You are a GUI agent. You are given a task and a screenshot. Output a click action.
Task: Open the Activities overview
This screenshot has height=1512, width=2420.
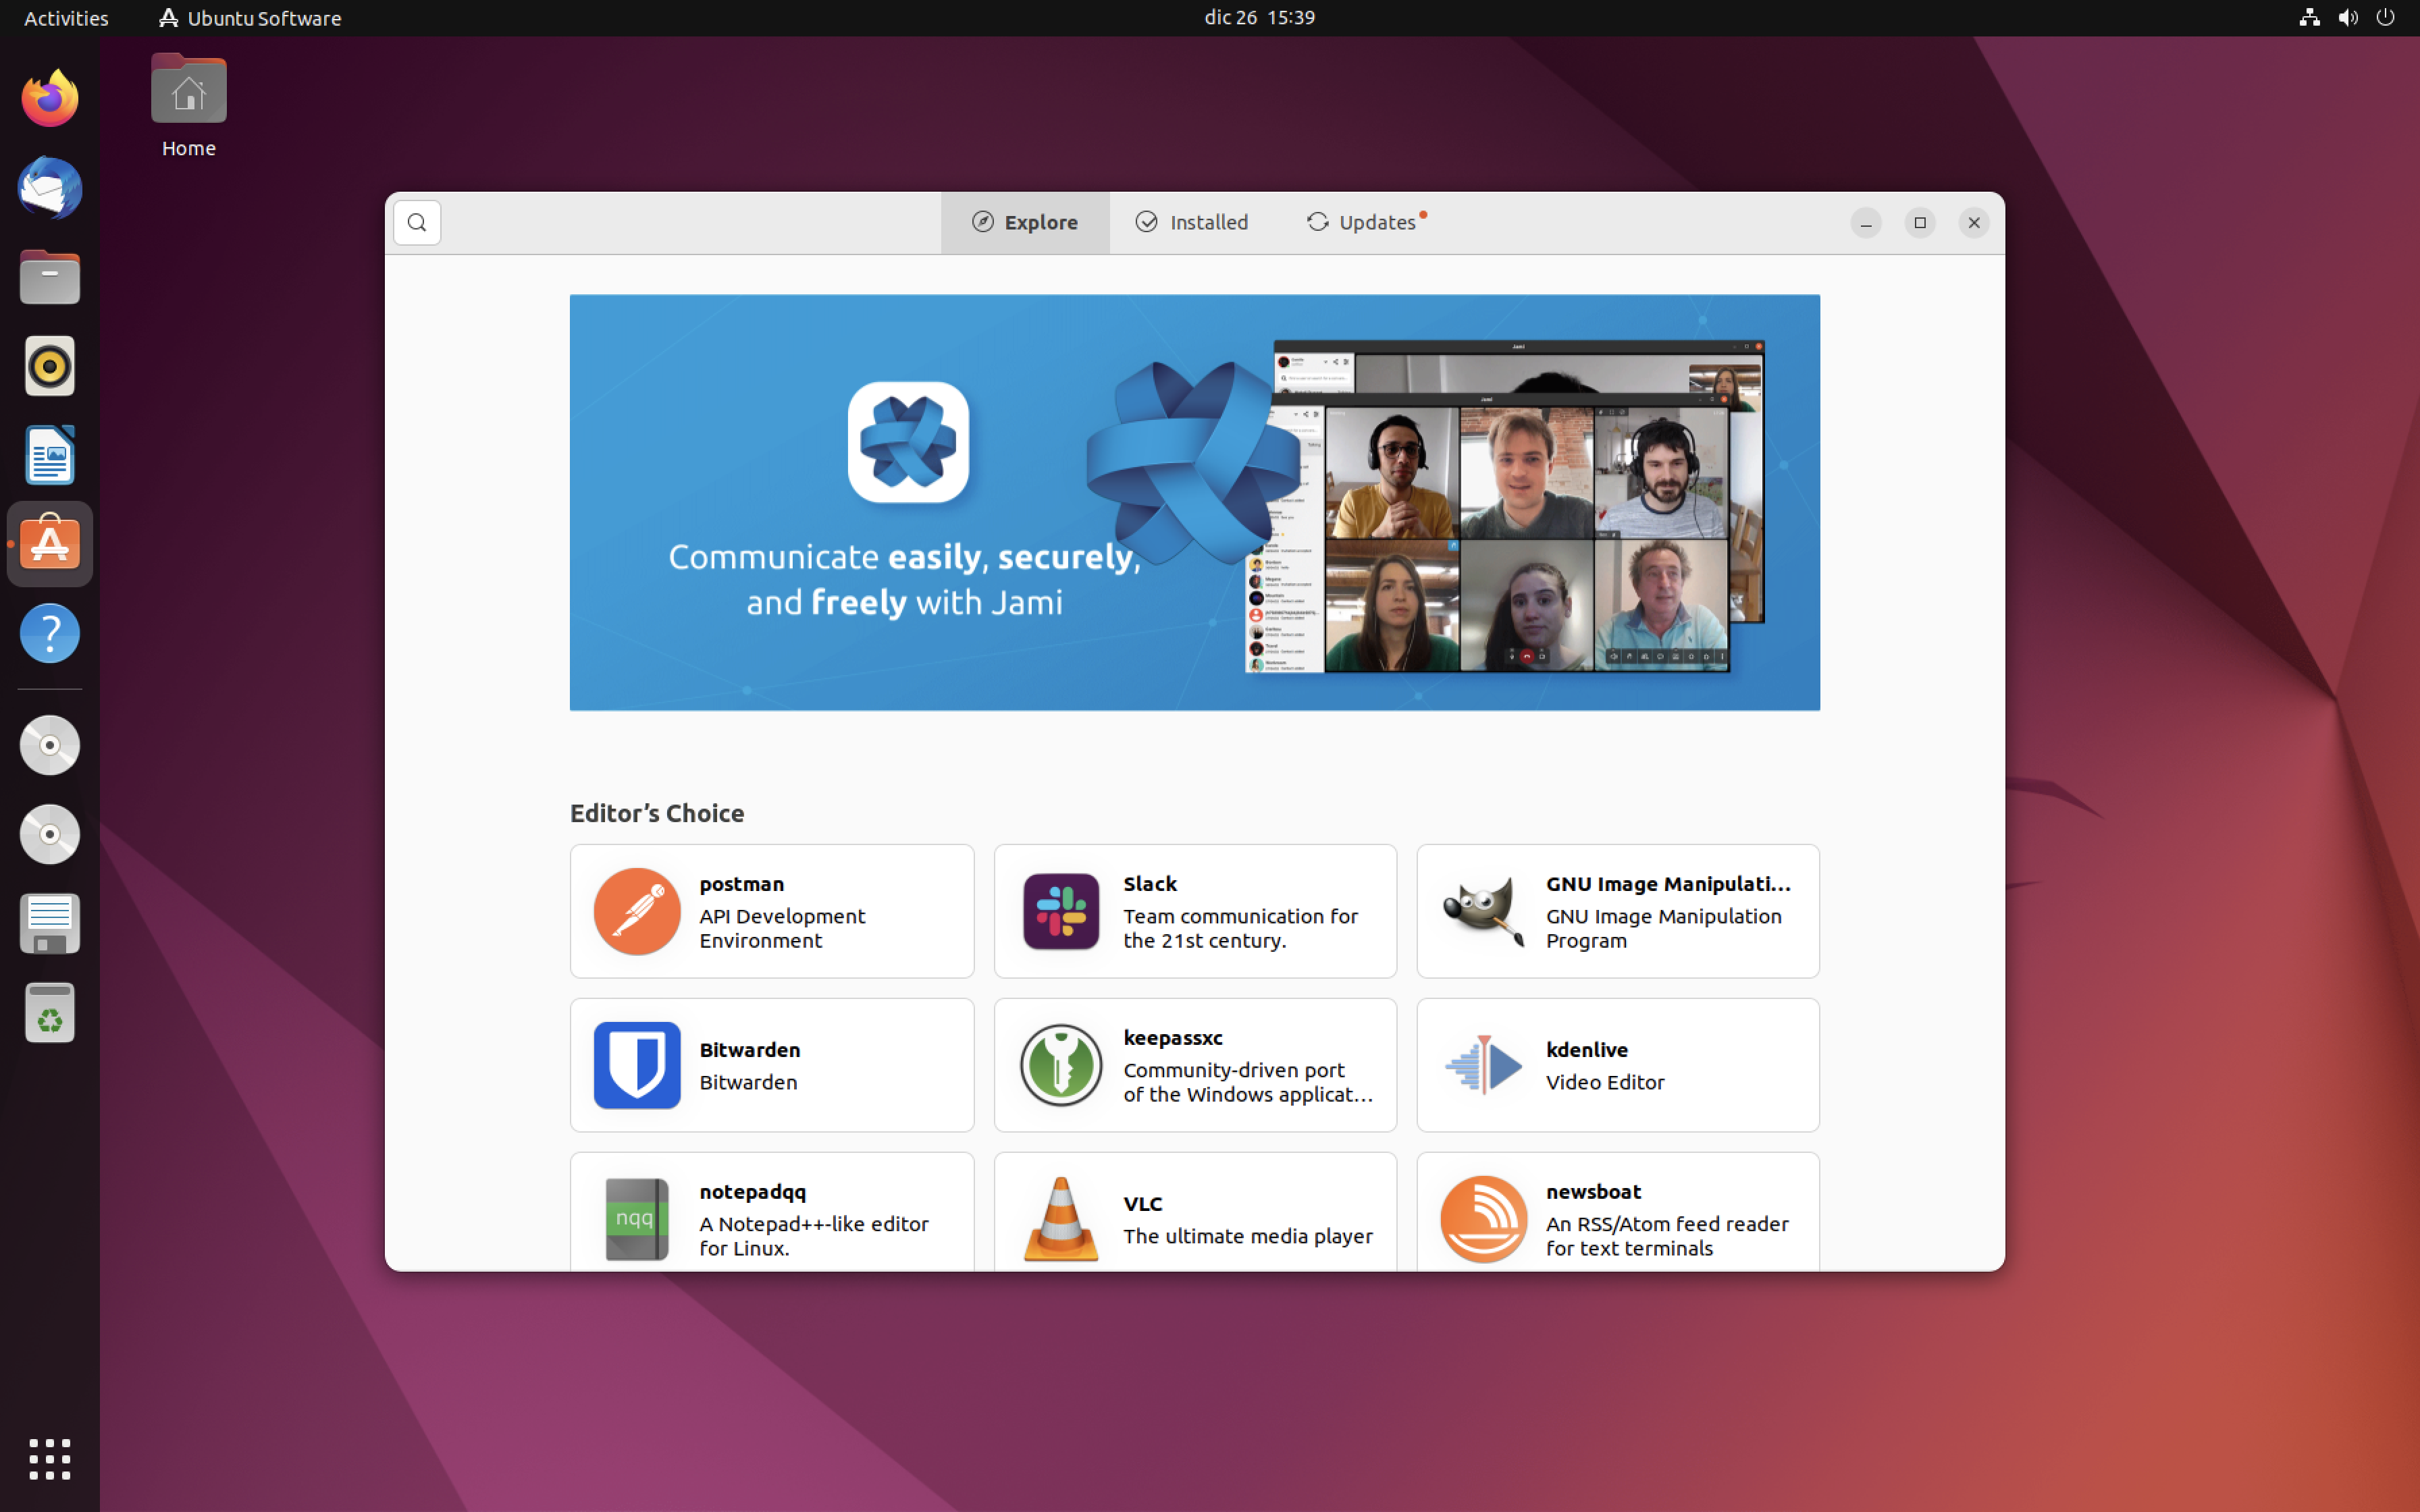click(66, 18)
